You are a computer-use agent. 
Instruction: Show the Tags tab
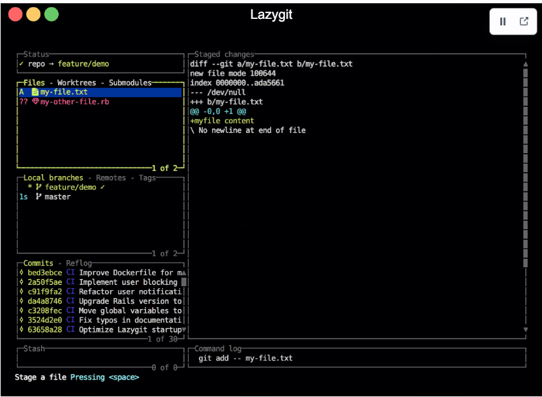pos(147,178)
